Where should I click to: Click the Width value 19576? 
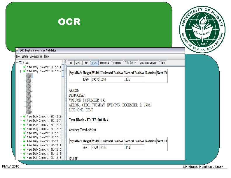tap(96, 79)
